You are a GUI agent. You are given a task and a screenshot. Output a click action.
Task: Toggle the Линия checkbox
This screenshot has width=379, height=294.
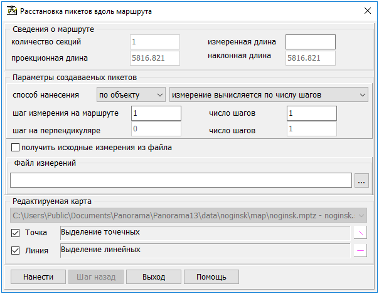pos(16,250)
